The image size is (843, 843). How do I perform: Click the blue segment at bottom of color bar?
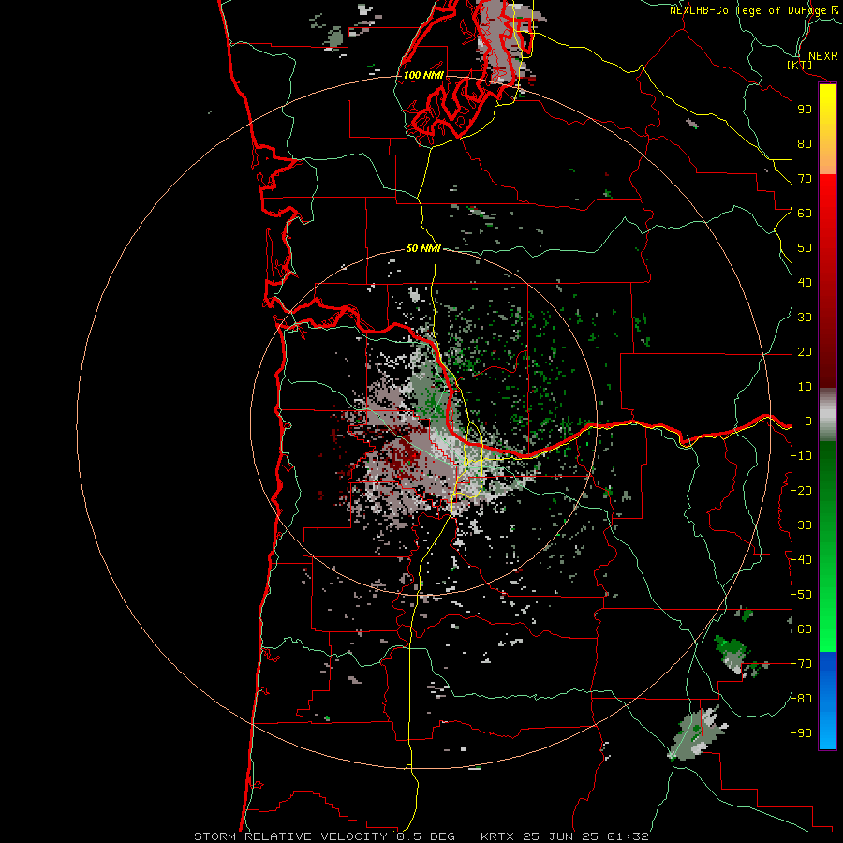tap(827, 701)
